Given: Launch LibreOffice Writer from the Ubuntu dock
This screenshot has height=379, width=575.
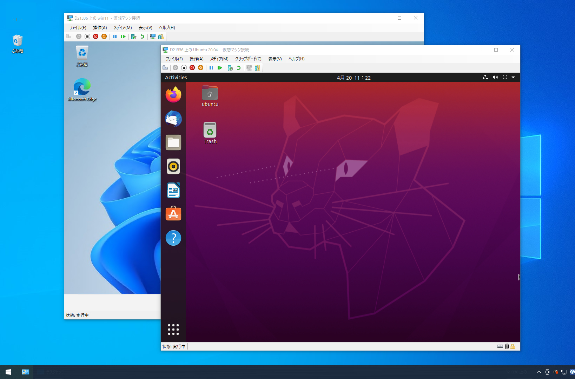Looking at the screenshot, I should [173, 190].
